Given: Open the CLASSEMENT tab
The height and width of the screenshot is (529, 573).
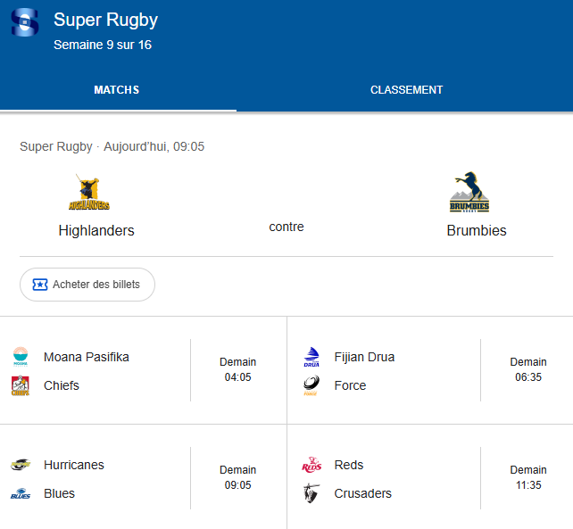Looking at the screenshot, I should pyautogui.click(x=406, y=90).
